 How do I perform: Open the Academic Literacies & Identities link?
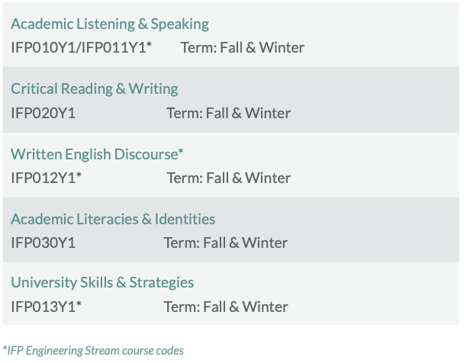(x=113, y=219)
